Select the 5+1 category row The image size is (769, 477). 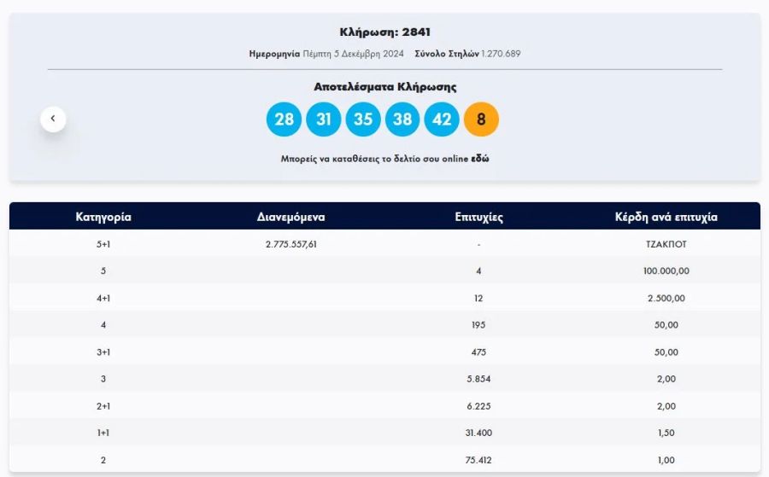385,244
